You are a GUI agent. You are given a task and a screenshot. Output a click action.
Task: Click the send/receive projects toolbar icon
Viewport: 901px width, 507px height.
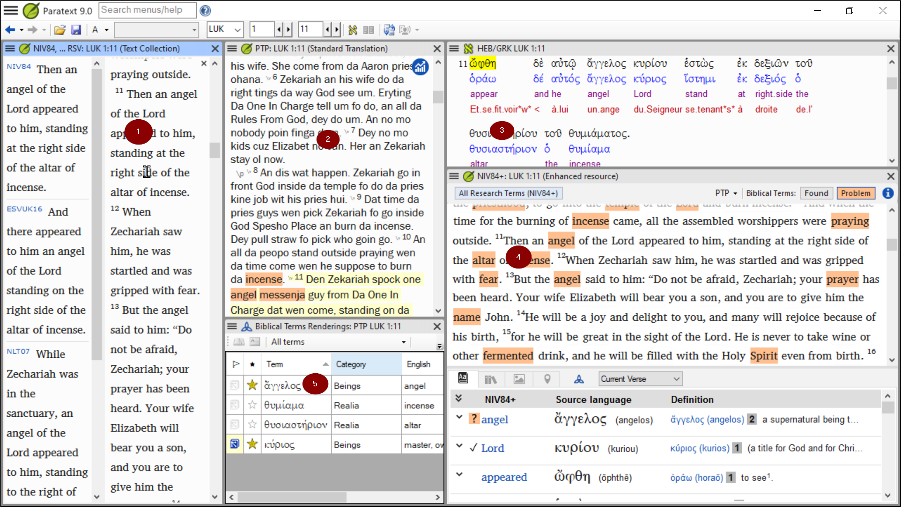click(389, 30)
